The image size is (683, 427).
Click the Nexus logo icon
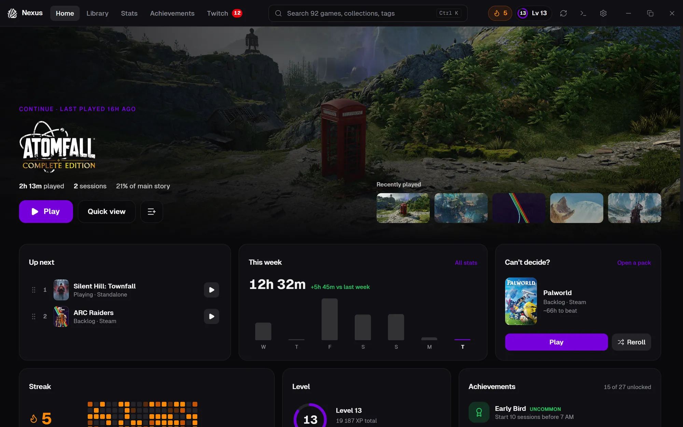12,13
